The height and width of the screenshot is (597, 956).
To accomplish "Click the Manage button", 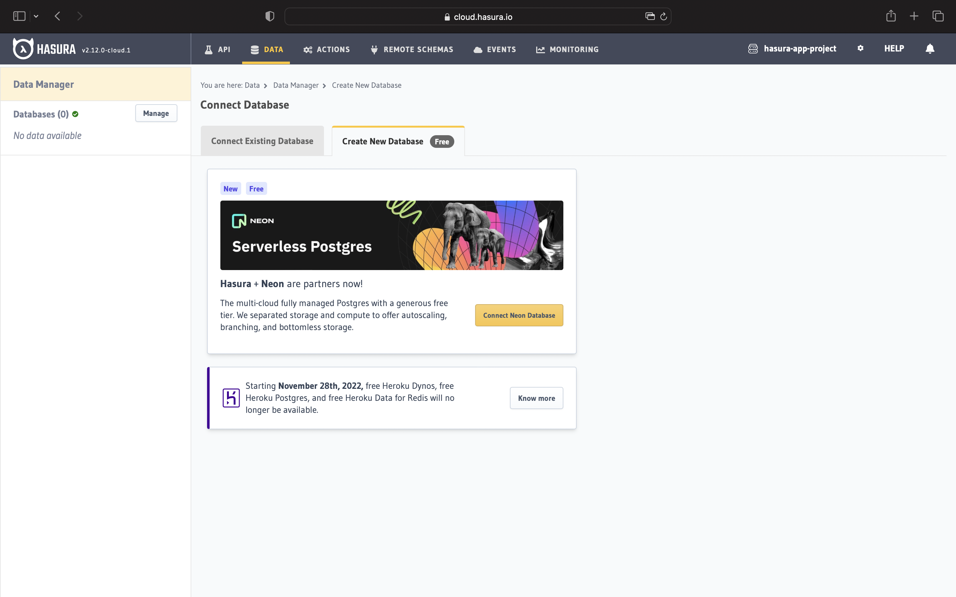I will [156, 113].
